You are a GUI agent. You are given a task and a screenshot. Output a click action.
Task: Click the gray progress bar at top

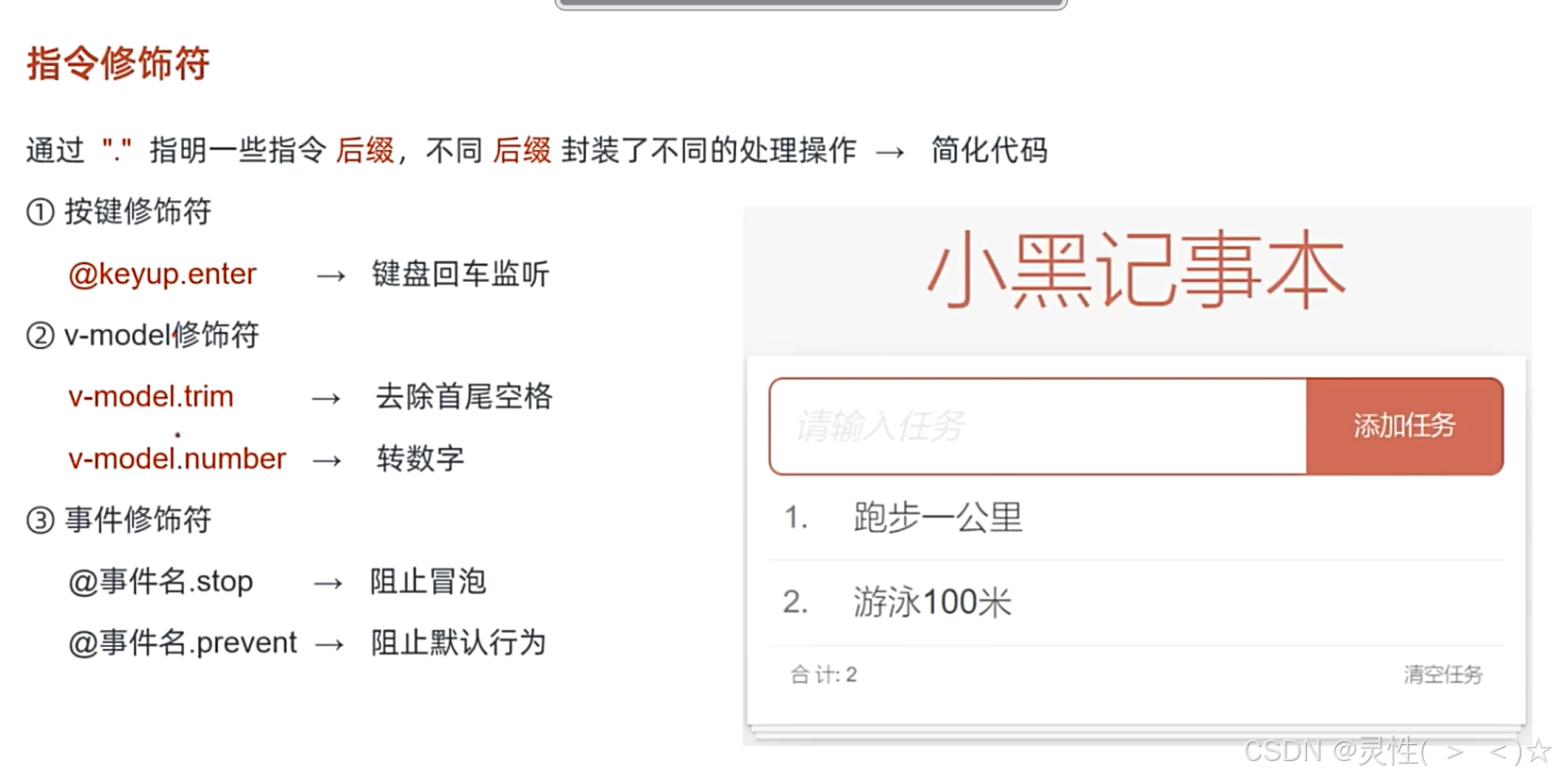[810, 5]
